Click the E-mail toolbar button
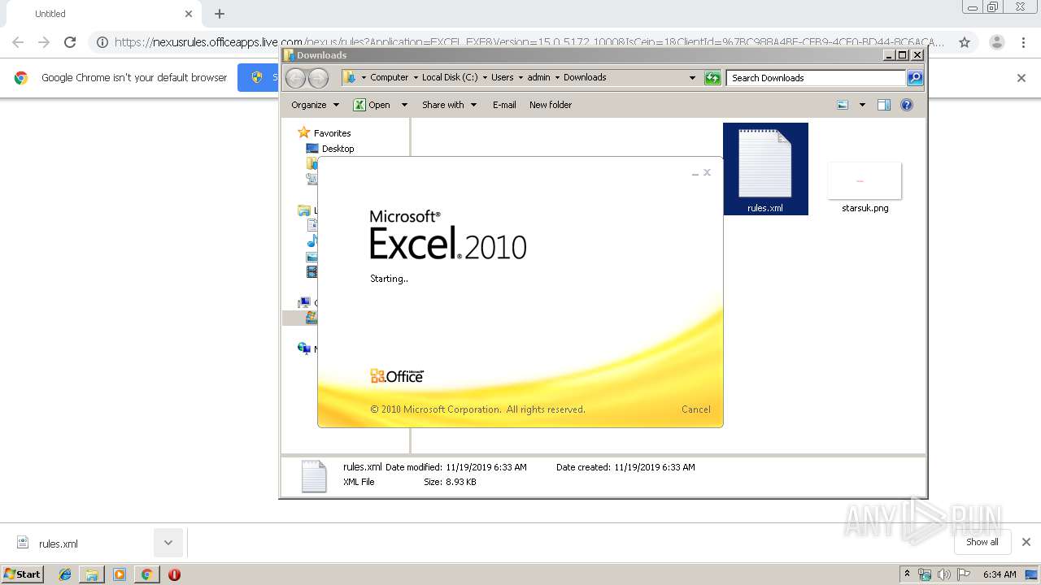Viewport: 1041px width, 585px height. pos(504,105)
